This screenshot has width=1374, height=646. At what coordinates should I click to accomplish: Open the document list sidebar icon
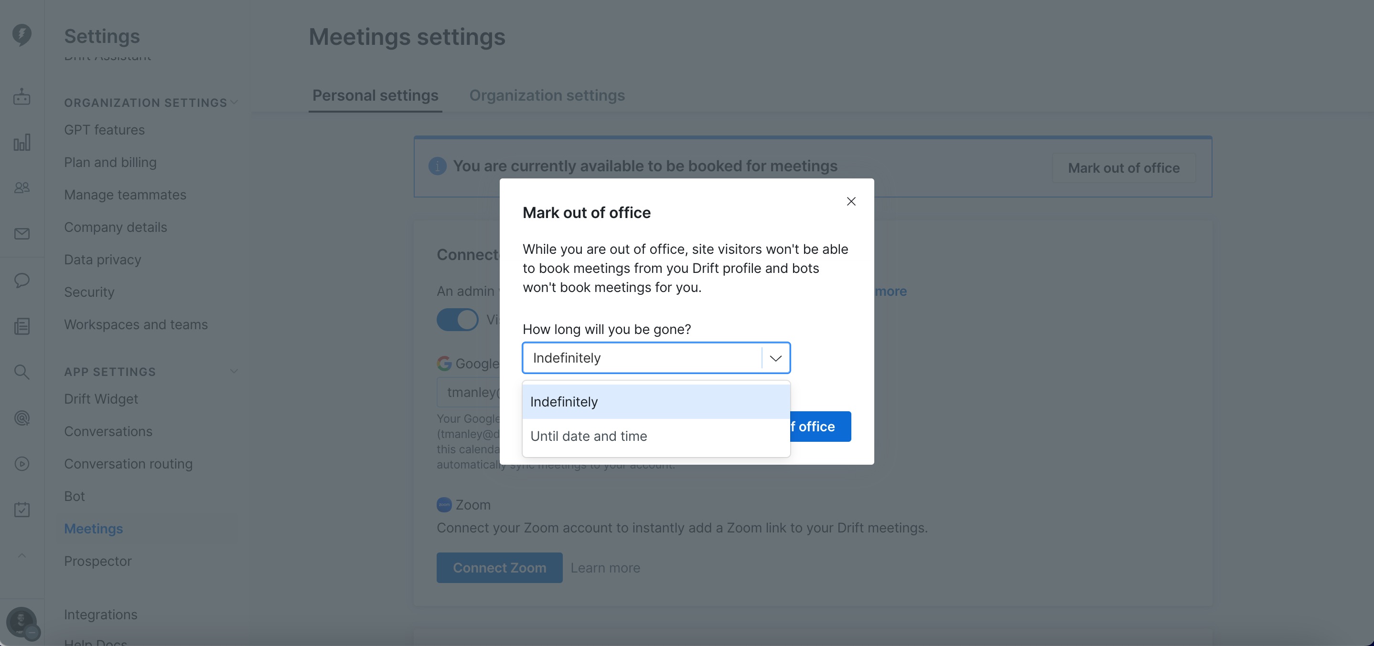point(22,326)
